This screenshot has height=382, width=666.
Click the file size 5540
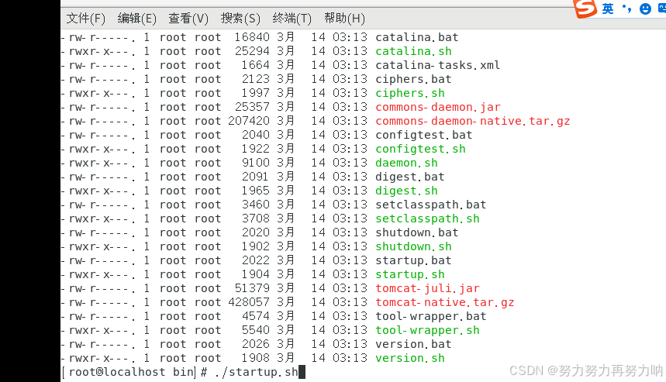[x=255, y=330]
